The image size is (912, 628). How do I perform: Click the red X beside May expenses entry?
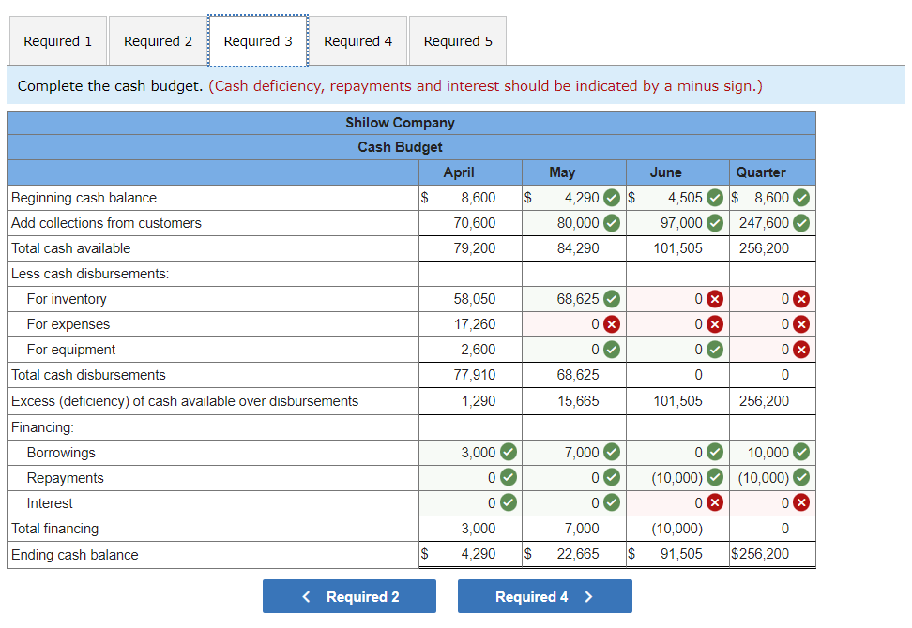pyautogui.click(x=610, y=323)
